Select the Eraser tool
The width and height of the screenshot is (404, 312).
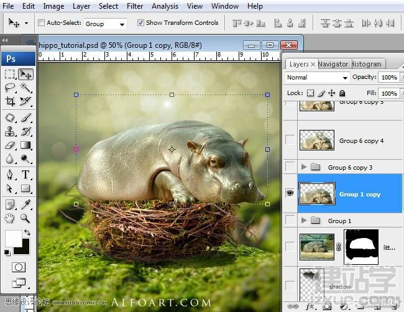click(x=10, y=145)
